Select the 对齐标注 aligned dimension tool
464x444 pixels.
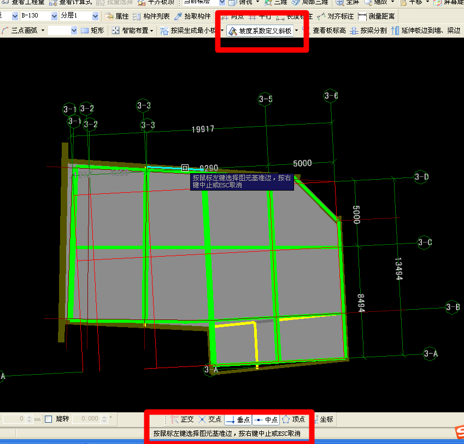[x=335, y=16]
